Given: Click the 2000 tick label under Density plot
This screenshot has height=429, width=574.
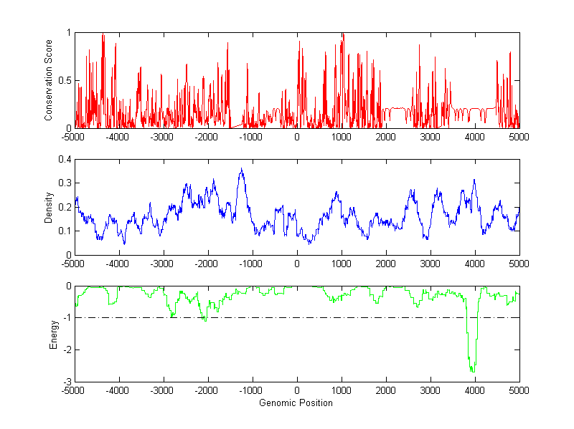Looking at the screenshot, I should 386,264.
